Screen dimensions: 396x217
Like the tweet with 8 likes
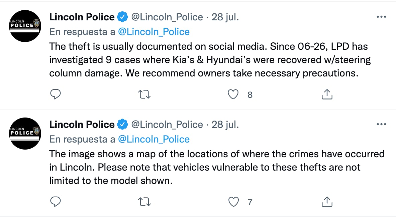(x=233, y=95)
